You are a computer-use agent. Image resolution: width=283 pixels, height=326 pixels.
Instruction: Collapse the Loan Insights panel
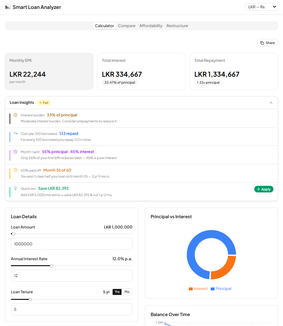point(271,103)
